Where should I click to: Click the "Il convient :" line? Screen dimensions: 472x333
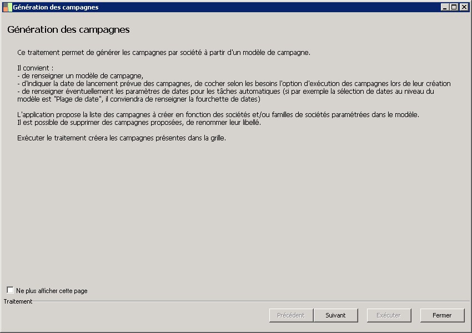36,68
